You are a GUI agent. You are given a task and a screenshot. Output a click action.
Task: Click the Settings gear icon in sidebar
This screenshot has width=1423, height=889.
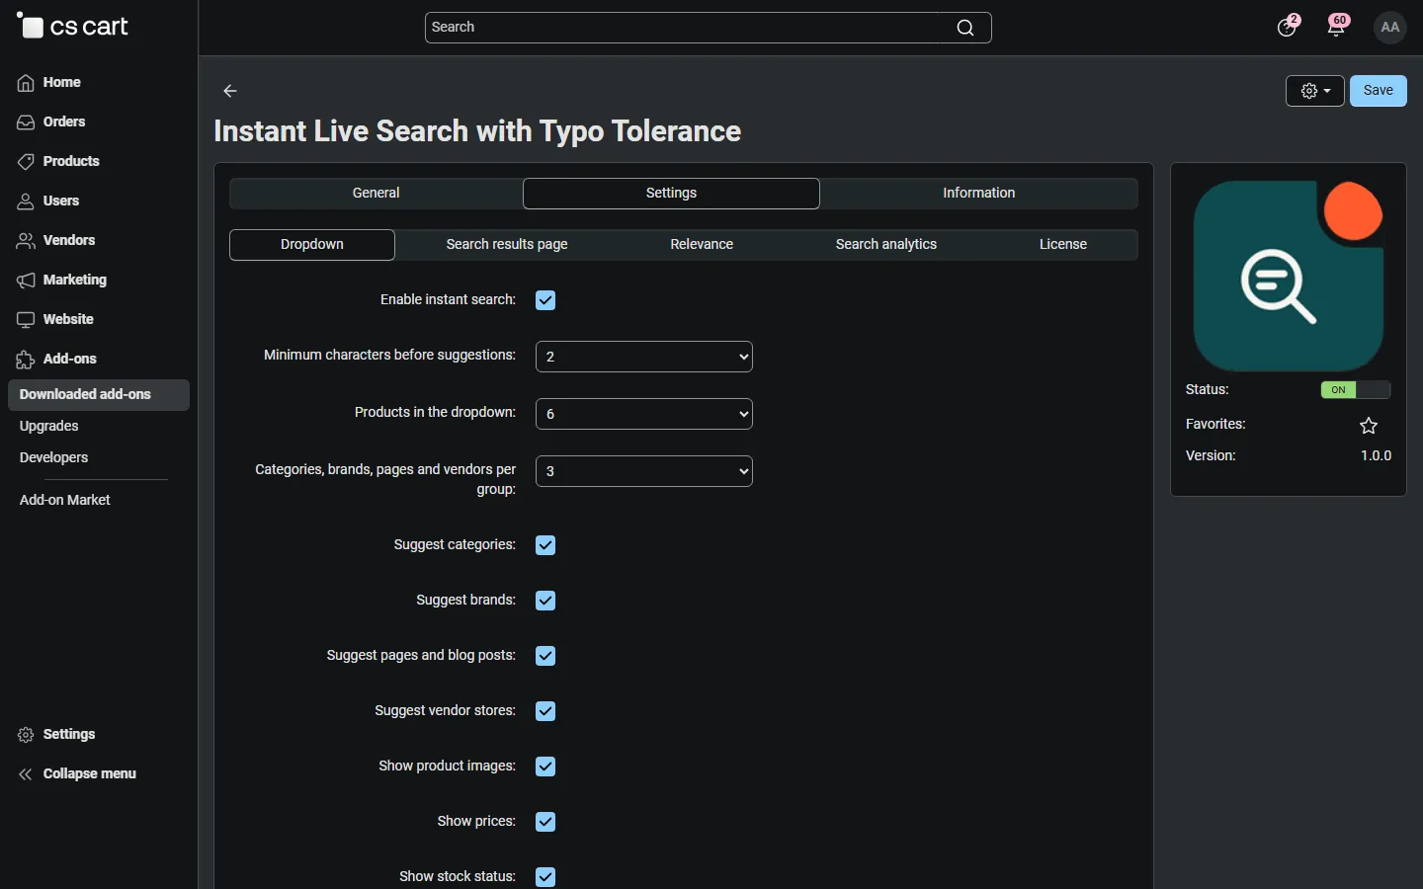coord(26,735)
